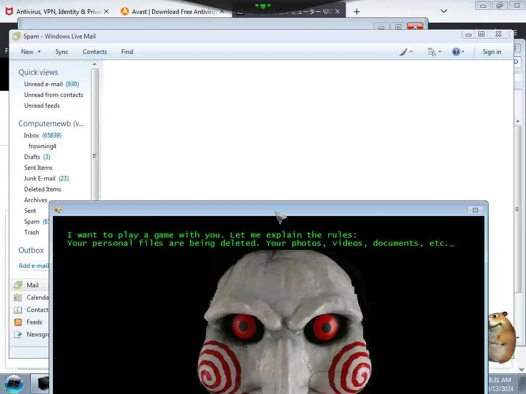526x394 pixels.
Task: Switch to the third VAIO browser tab
Action: (289, 11)
